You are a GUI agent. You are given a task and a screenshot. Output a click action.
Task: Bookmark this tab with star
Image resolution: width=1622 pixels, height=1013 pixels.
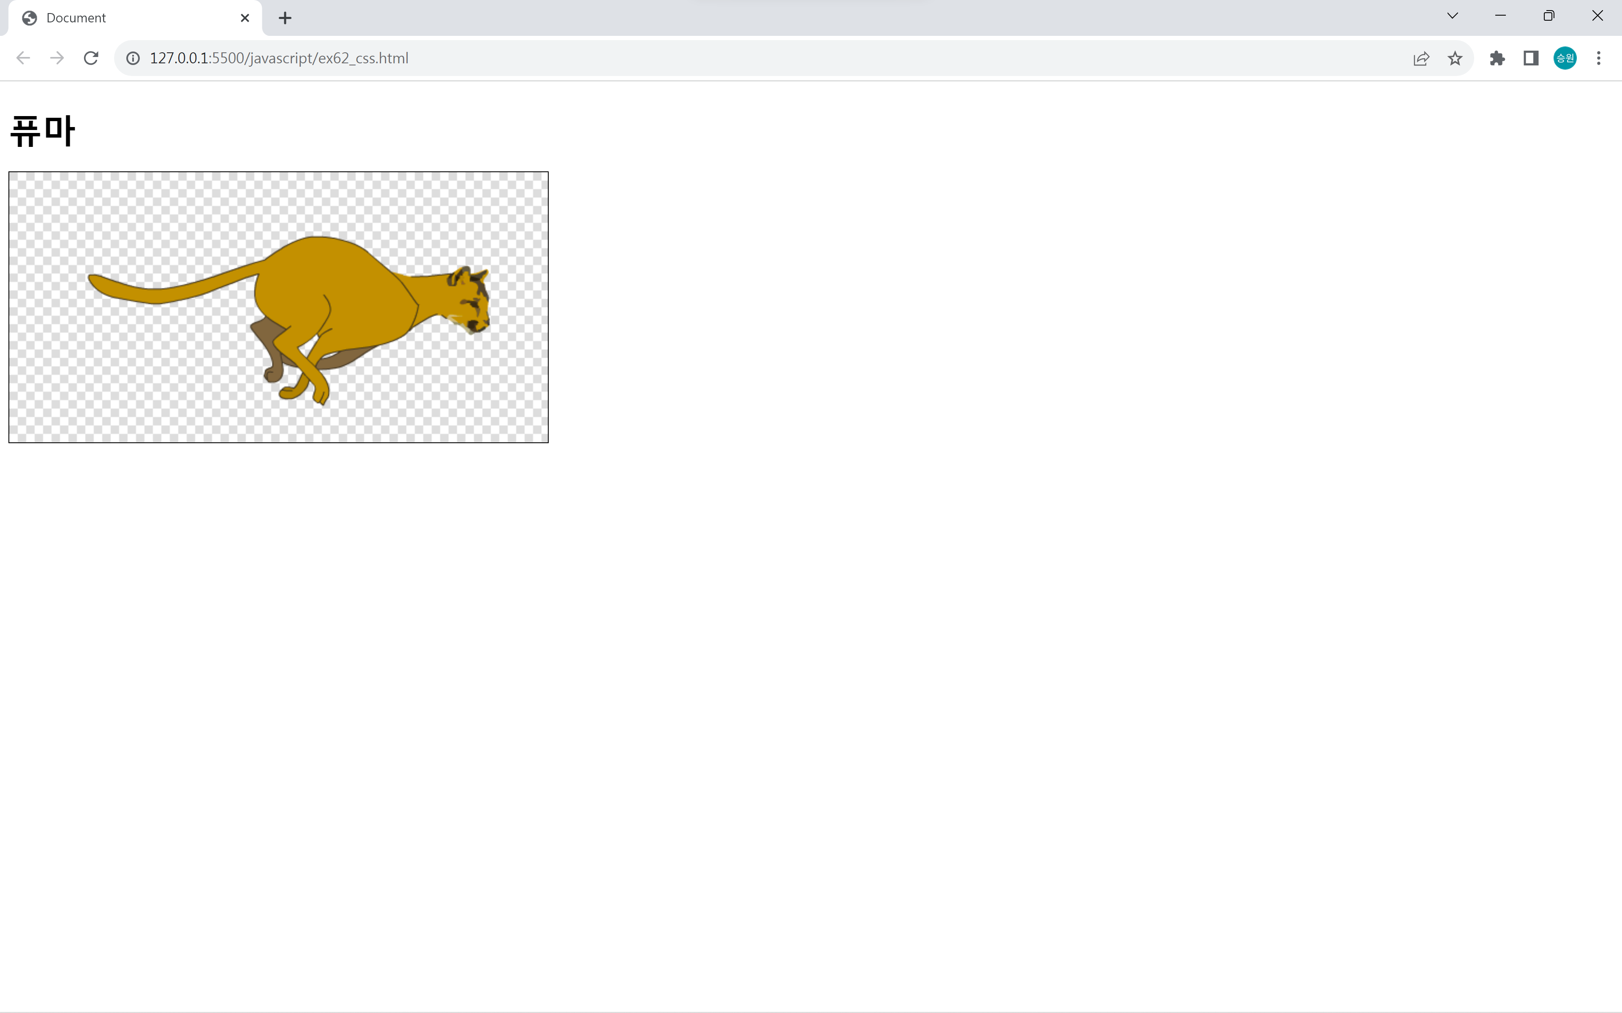(1454, 58)
